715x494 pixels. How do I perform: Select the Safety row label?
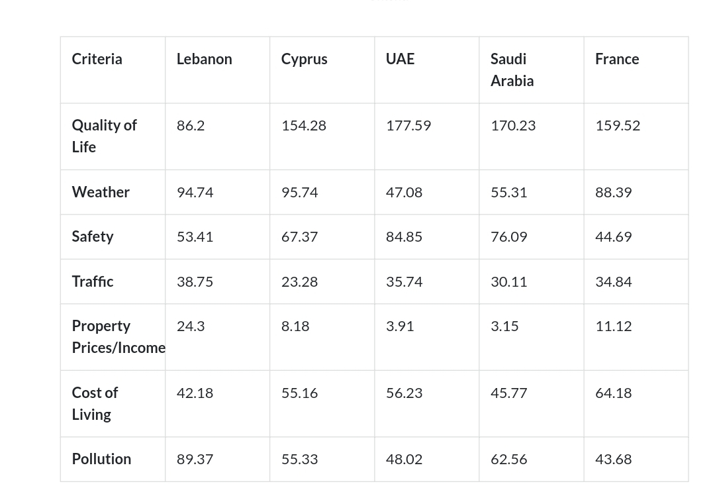click(x=93, y=237)
